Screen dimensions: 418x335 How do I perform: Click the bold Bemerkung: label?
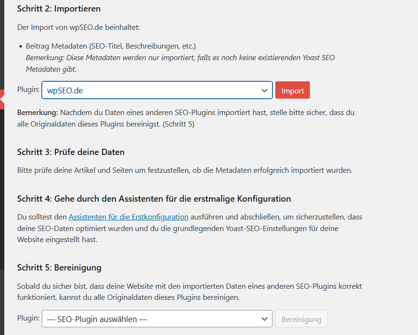37,113
